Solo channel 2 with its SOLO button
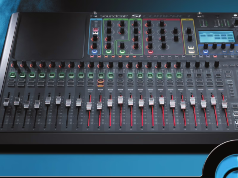This screenshot has height=178, width=238. click(21, 84)
